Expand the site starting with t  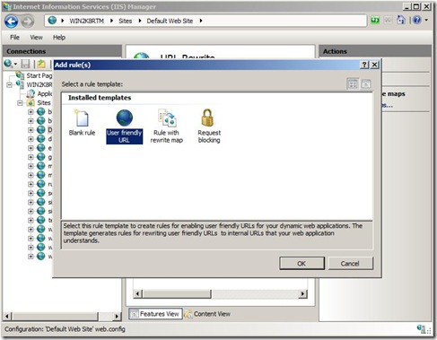click(31, 220)
